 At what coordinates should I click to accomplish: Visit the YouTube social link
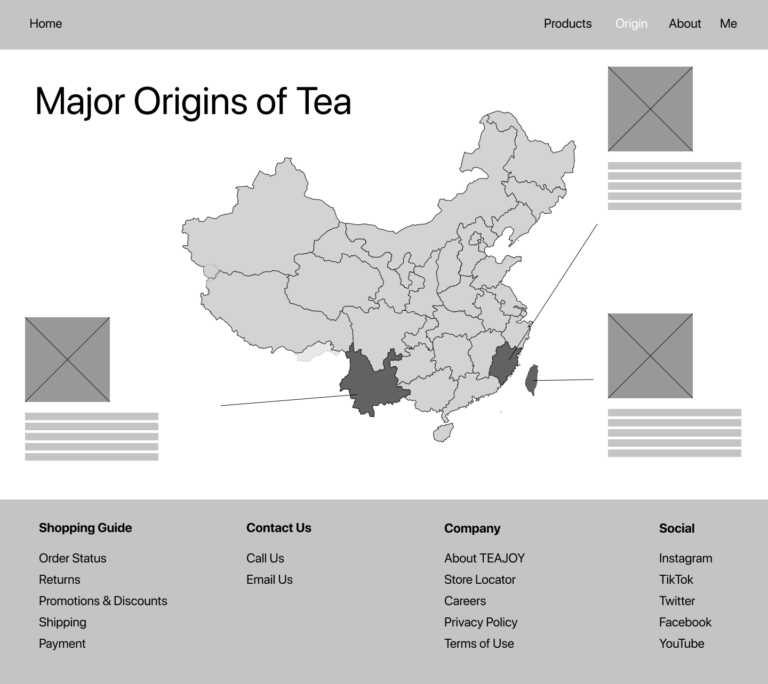tap(681, 643)
